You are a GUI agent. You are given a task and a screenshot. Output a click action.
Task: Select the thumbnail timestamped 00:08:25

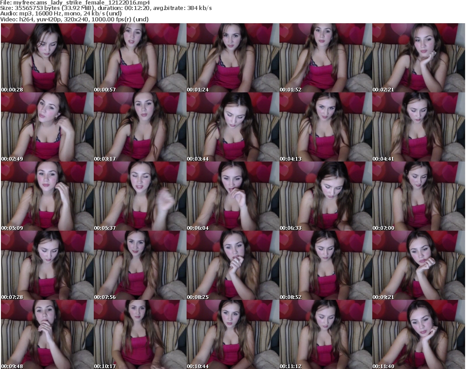coord(233,265)
